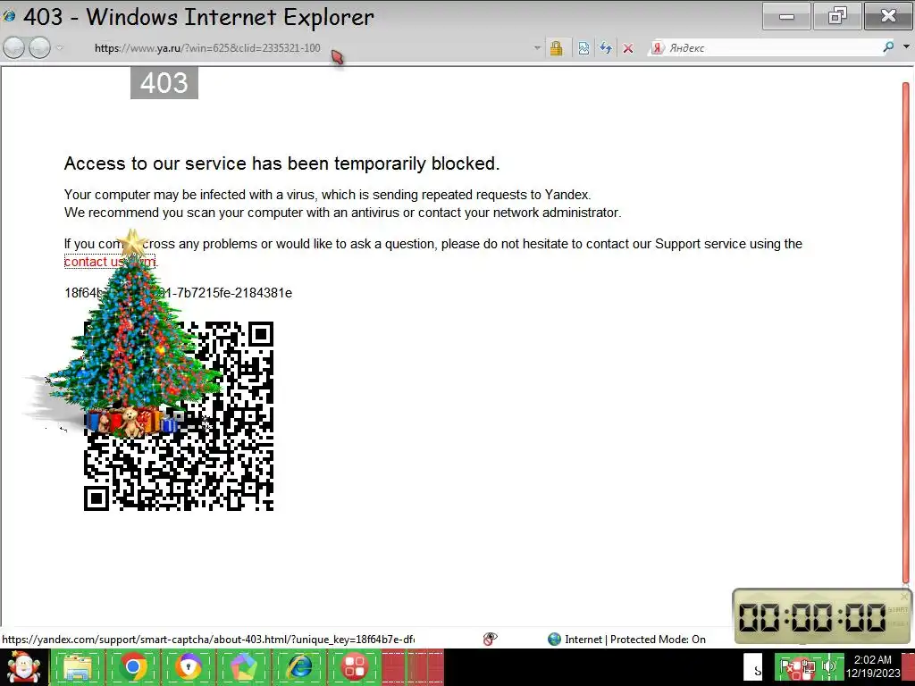Follow the red 'contact us form' link
Screen dimensions: 915x686
pos(110,262)
